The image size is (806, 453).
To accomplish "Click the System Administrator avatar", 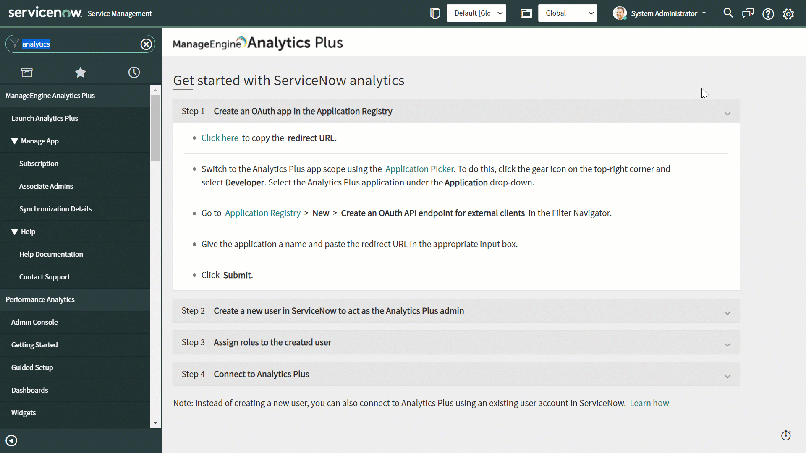I will [x=620, y=13].
